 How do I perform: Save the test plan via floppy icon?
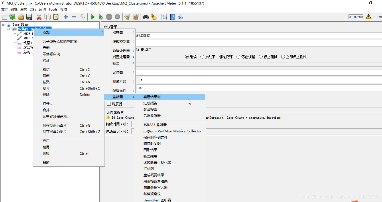pyautogui.click(x=29, y=17)
